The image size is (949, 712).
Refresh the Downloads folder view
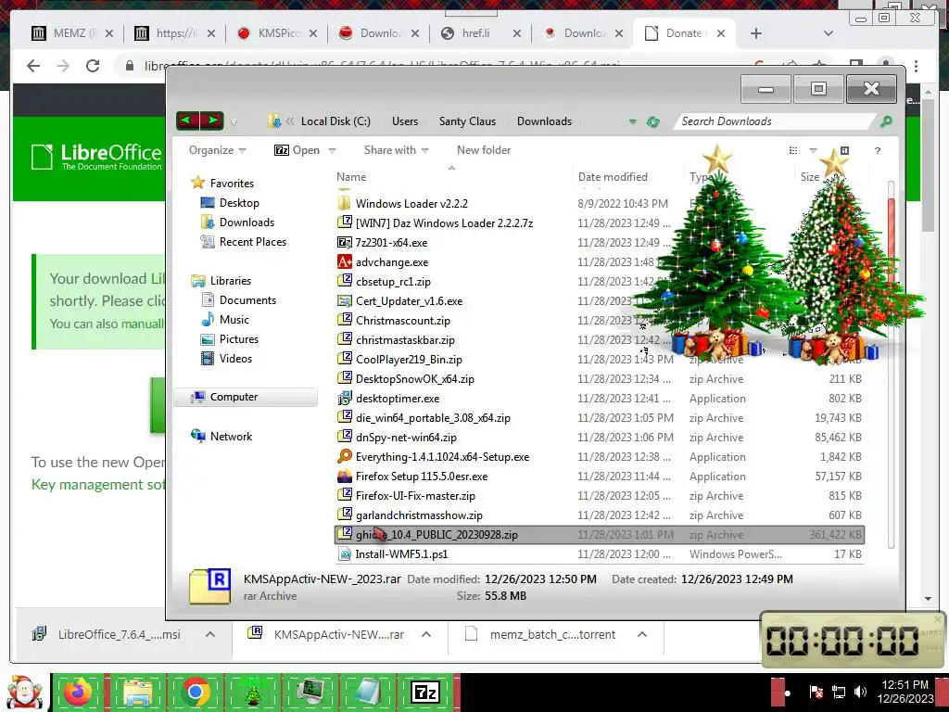[x=652, y=121]
